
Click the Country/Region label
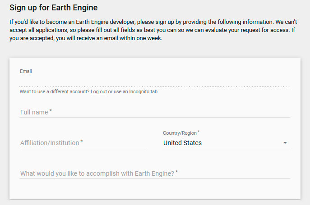(181, 133)
